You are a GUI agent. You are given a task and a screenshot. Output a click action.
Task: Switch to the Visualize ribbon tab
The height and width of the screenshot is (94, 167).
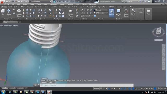(30, 7)
